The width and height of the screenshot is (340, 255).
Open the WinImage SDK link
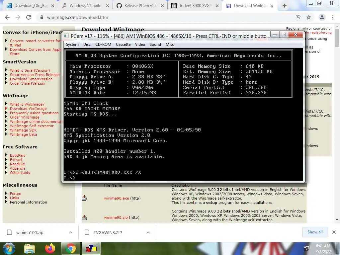(x=23, y=130)
